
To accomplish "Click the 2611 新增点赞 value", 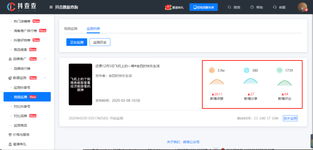I will [x=217, y=94].
